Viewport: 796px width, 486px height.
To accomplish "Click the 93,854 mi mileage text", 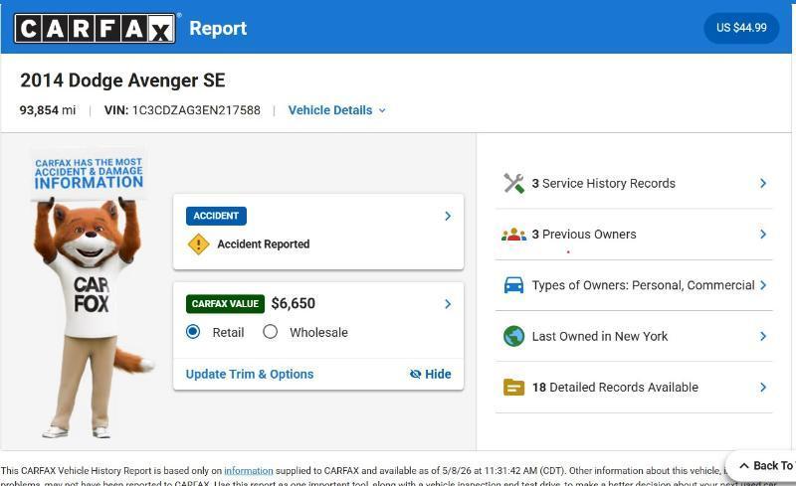I will [x=48, y=110].
